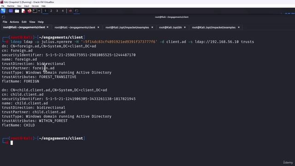
Task: Switch to the first /opt/impacket/examples tab
Action: [127, 28]
